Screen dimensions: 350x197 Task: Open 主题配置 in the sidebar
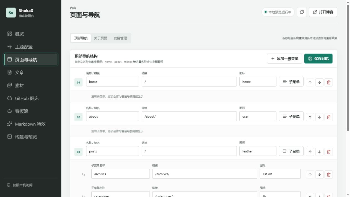[x=30, y=47]
